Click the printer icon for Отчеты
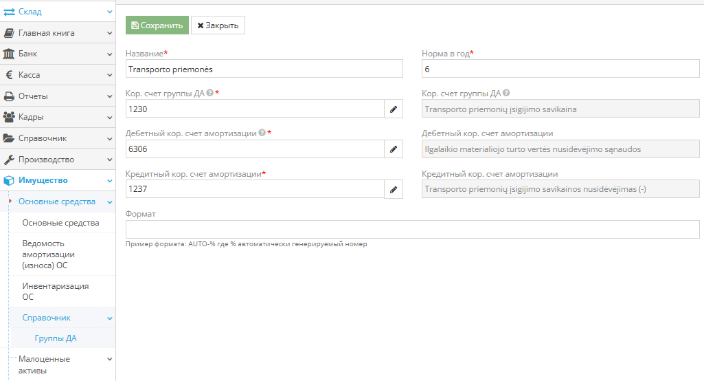704x381 pixels. click(x=9, y=96)
